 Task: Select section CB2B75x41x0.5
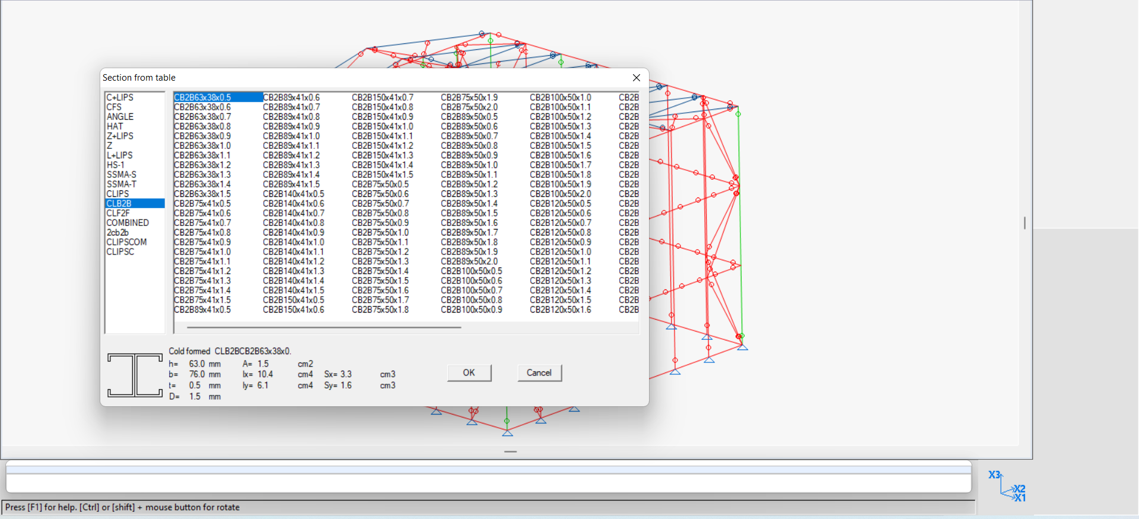[202, 203]
